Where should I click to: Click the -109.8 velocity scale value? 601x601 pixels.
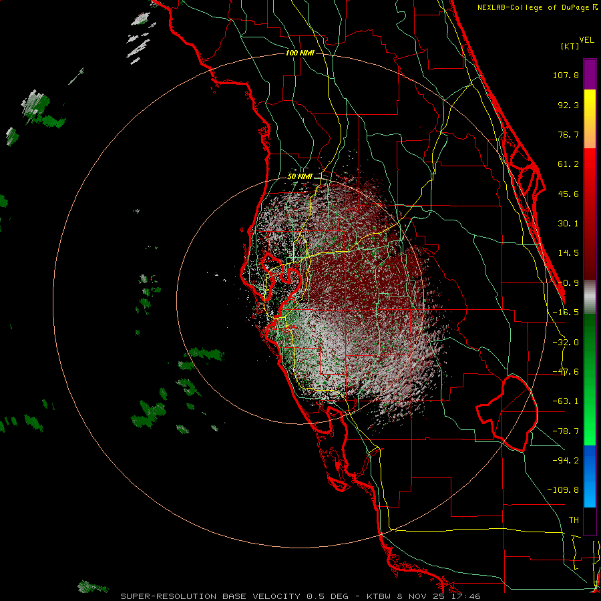point(563,490)
